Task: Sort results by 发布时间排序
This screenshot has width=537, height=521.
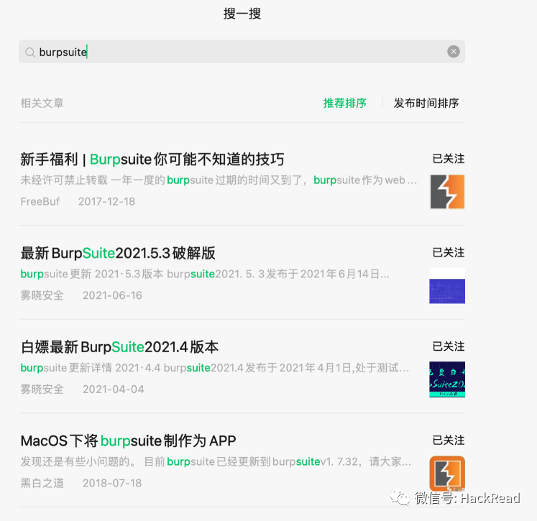Action: (x=426, y=103)
